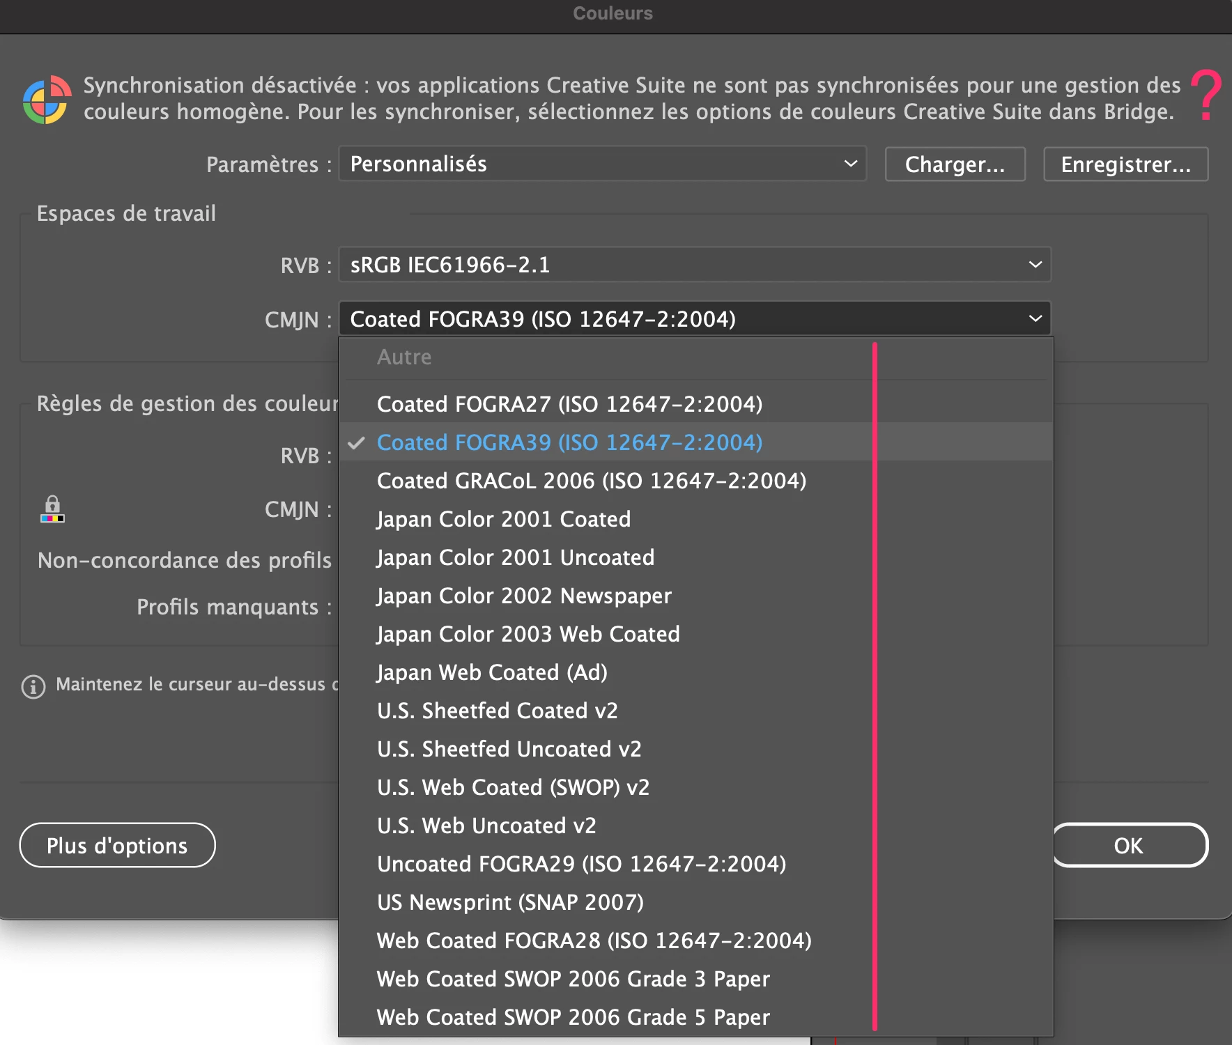Click the Paramètres label
This screenshot has width=1232, height=1045.
(269, 164)
